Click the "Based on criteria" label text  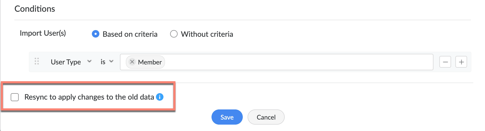pos(130,34)
